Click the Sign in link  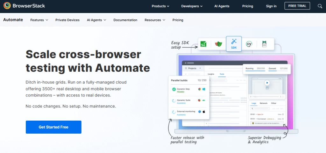tap(271, 6)
